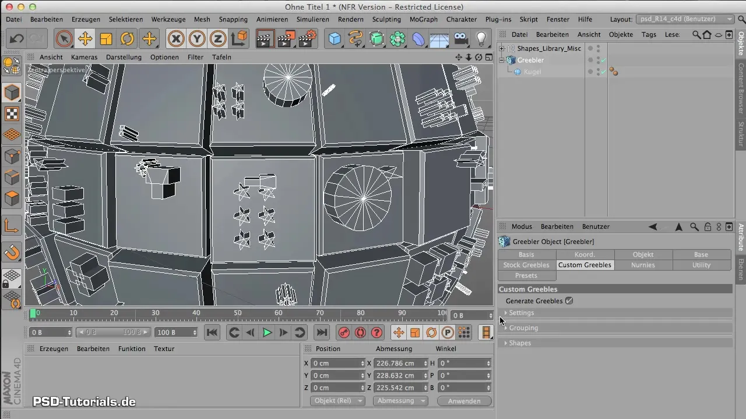The image size is (746, 419).
Task: Add a light object
Action: pyautogui.click(x=481, y=39)
